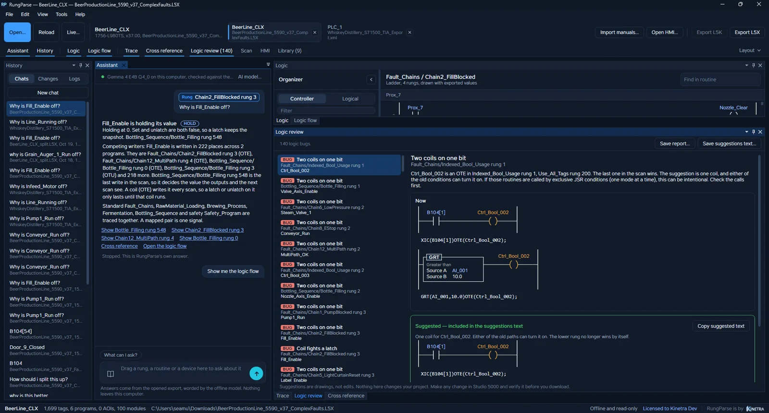The width and height of the screenshot is (769, 413).
Task: Open the Logic panel options dropdown arrow
Action: coord(746,65)
